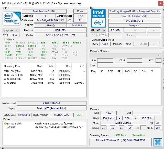164x149 pixels.
Task: Click the blue X close summary button
Action: tap(158, 142)
